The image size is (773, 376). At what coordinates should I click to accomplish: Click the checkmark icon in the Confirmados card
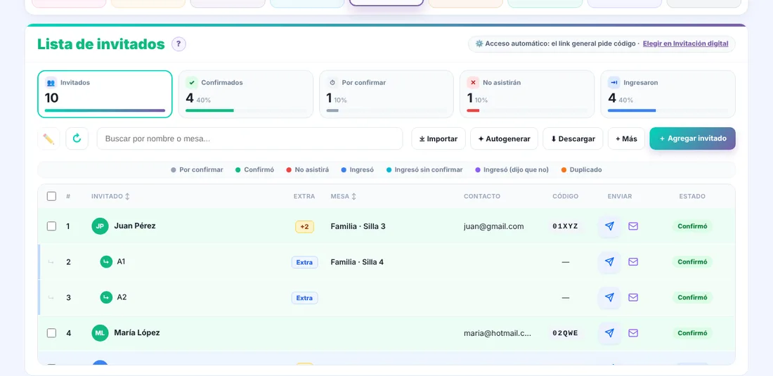(x=192, y=83)
